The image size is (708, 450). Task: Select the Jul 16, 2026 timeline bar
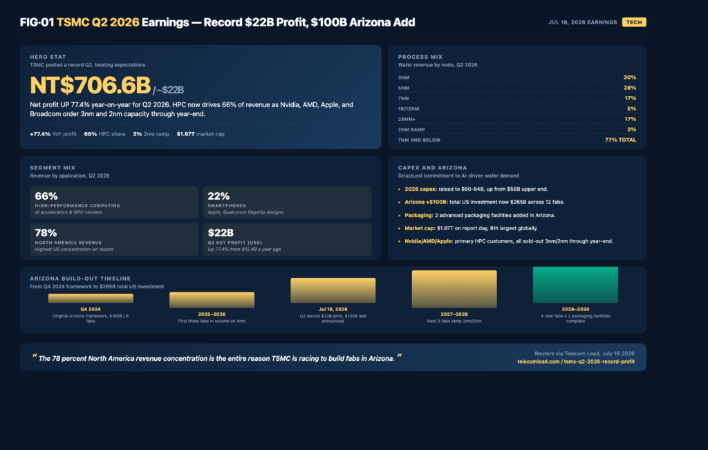[333, 290]
